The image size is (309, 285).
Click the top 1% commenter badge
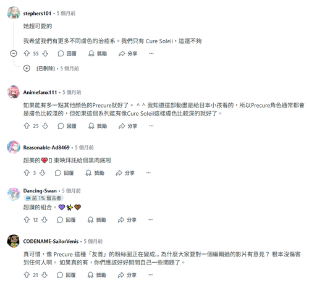[x=44, y=198]
